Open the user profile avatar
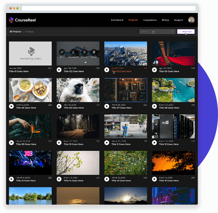 click(x=191, y=20)
